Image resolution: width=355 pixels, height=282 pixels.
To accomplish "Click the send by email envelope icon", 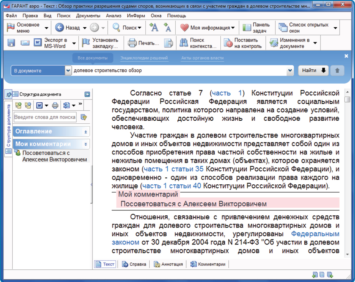I will [x=25, y=43].
